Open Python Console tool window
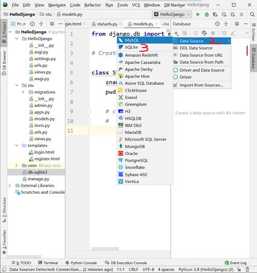This screenshot has width=257, height=273. [81, 263]
